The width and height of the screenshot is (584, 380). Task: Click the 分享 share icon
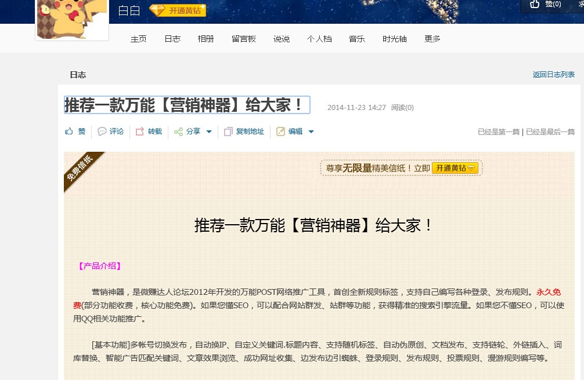(178, 131)
